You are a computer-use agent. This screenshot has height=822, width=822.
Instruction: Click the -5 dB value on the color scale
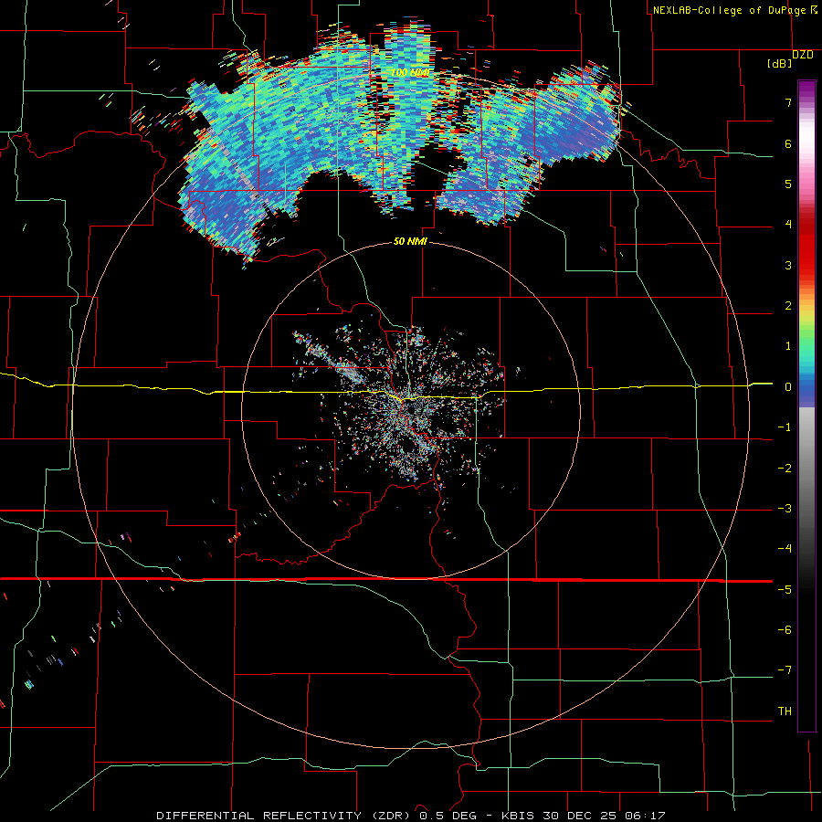(x=785, y=590)
